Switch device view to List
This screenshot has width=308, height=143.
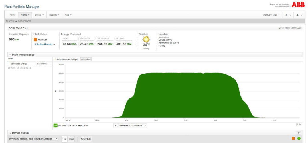(64, 139)
